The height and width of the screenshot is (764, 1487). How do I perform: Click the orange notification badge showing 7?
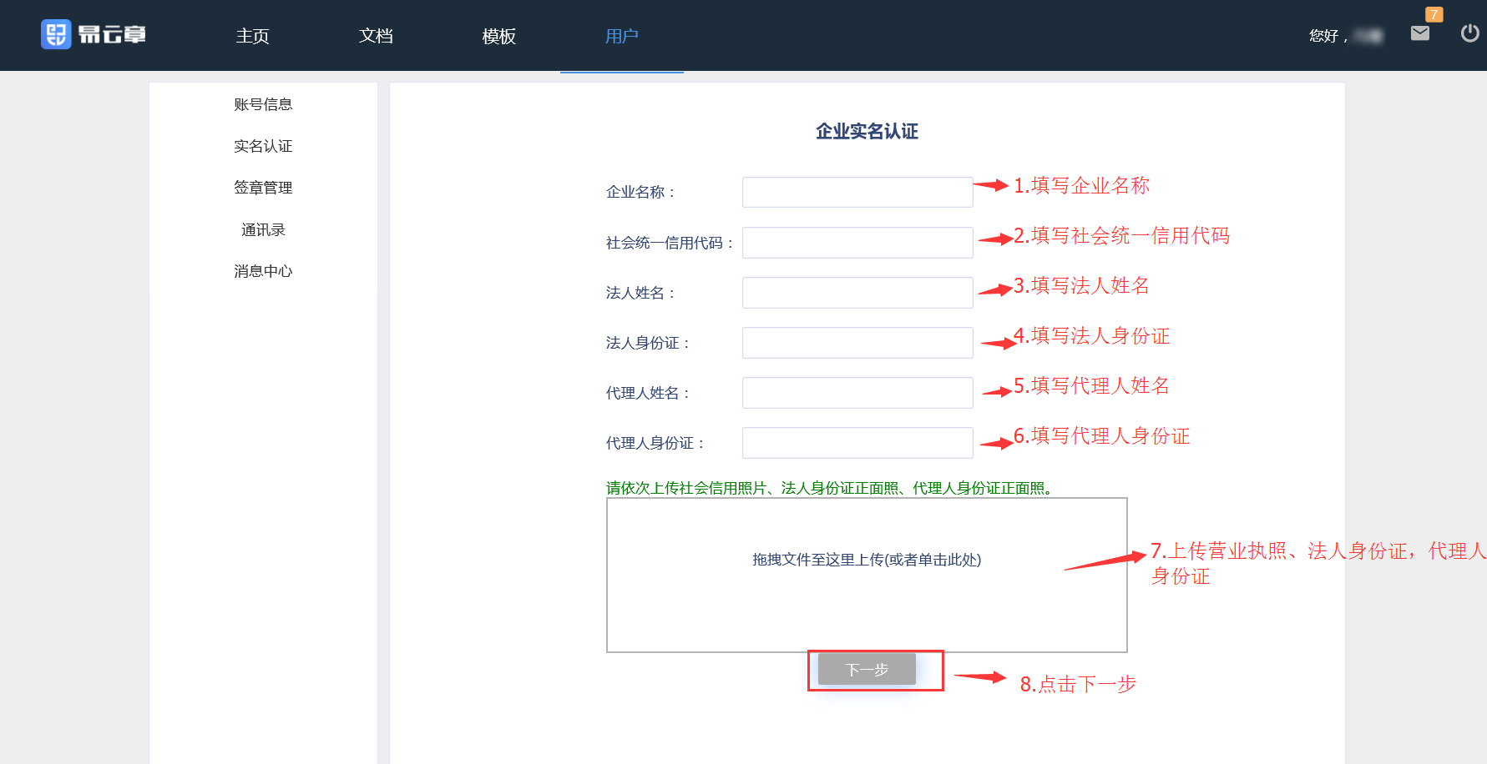pos(1434,14)
